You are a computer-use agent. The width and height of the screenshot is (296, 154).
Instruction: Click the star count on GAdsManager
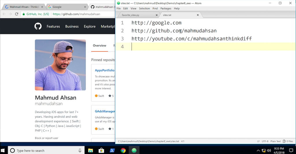[111, 129]
